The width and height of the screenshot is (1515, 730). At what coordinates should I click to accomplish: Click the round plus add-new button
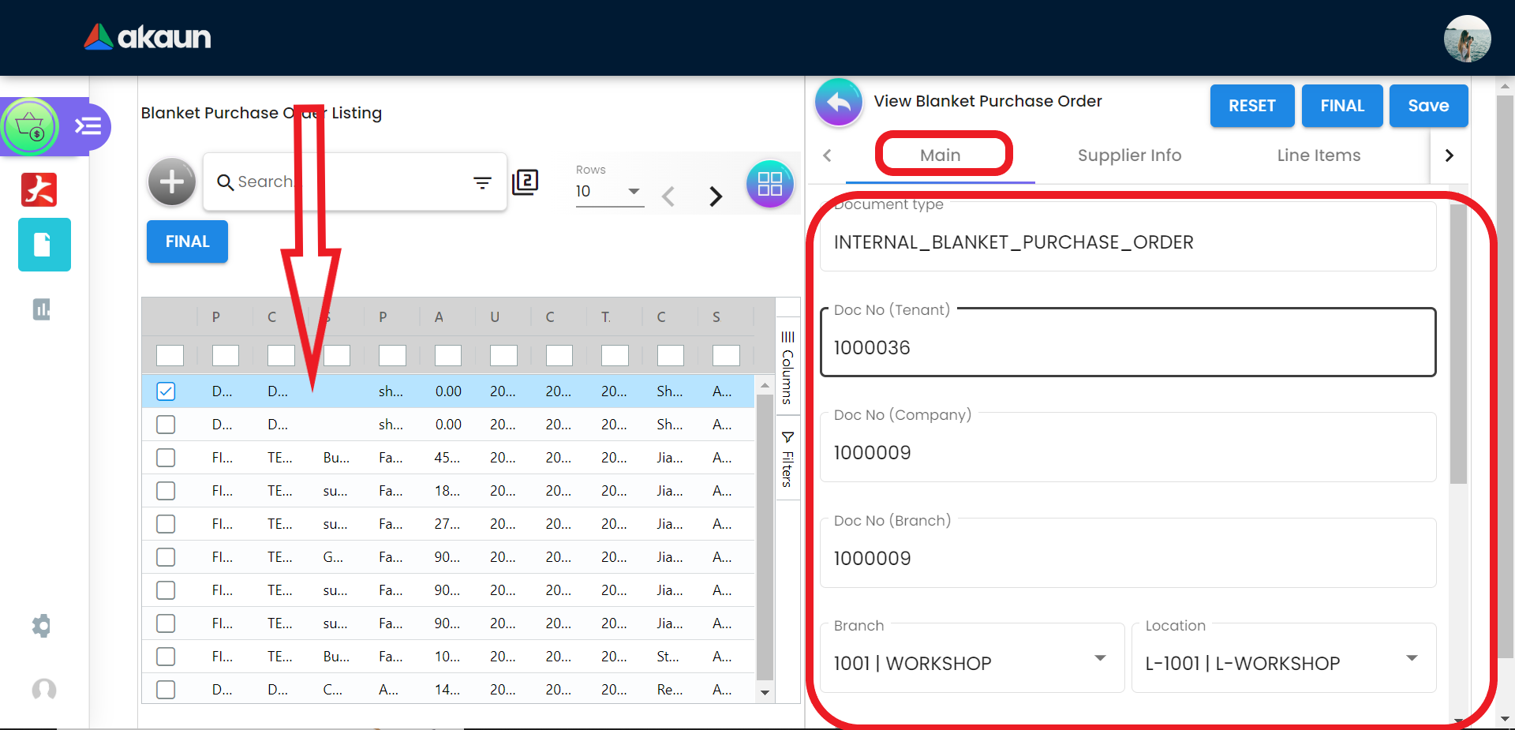pyautogui.click(x=171, y=182)
